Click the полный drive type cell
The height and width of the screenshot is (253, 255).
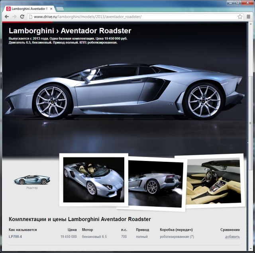tap(142, 237)
